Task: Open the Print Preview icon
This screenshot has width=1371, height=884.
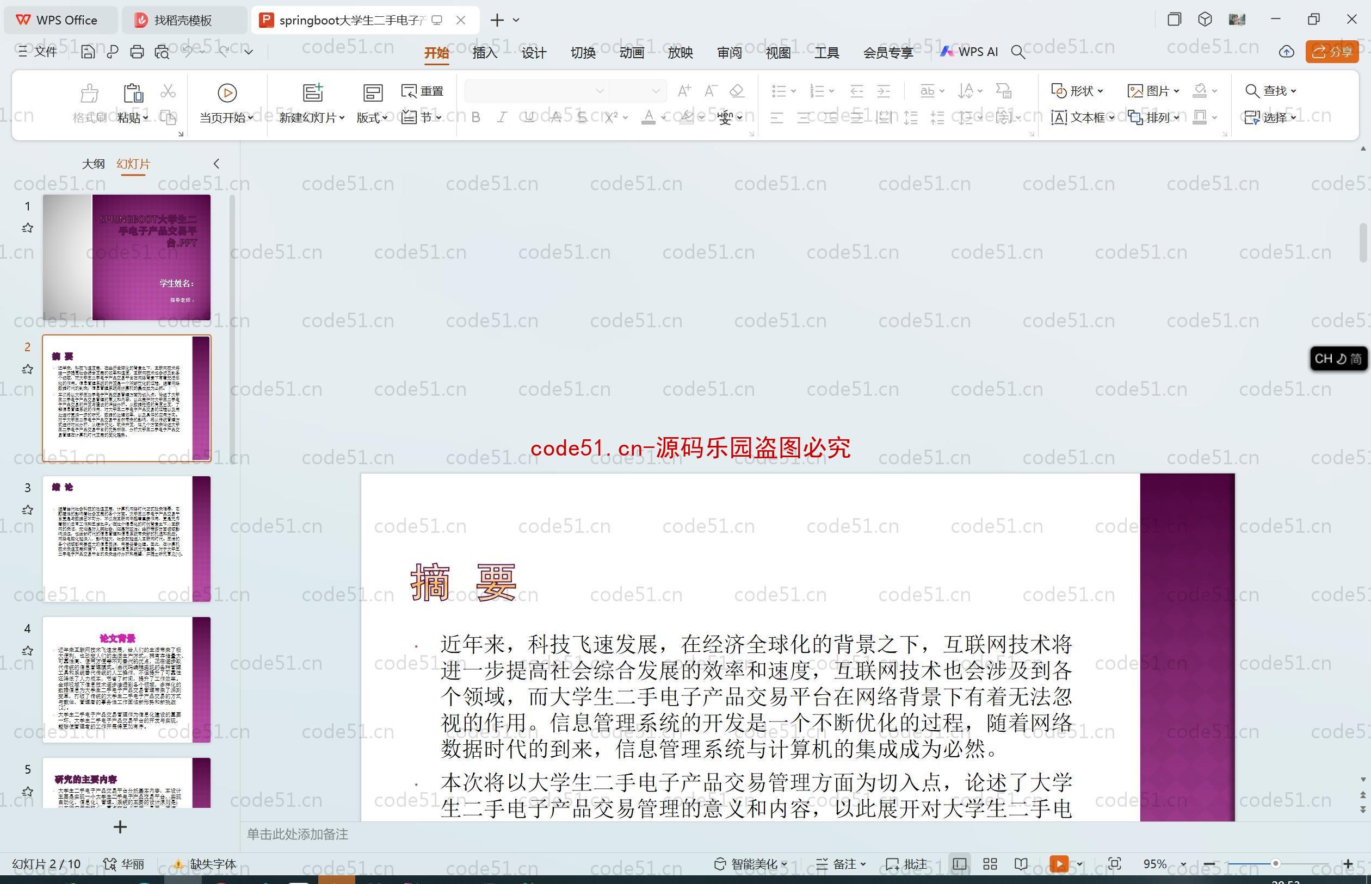Action: pos(162,52)
